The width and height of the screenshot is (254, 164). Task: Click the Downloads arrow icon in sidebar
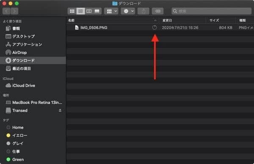(8, 60)
